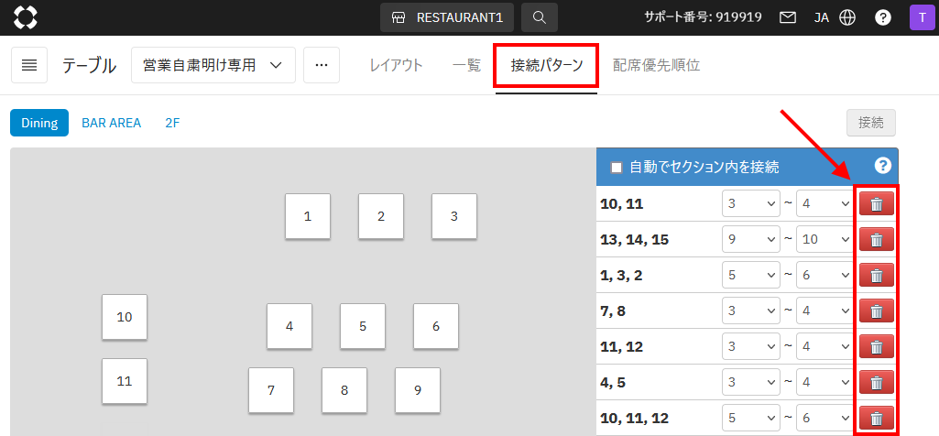939x436 pixels.
Task: Open minimum guests dropdown for row 4, 5
Action: coord(751,382)
